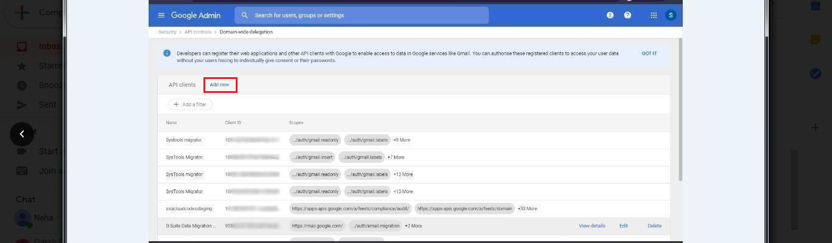Click the magnifier icon in the search bar
This screenshot has width=832, height=243.
pos(244,15)
